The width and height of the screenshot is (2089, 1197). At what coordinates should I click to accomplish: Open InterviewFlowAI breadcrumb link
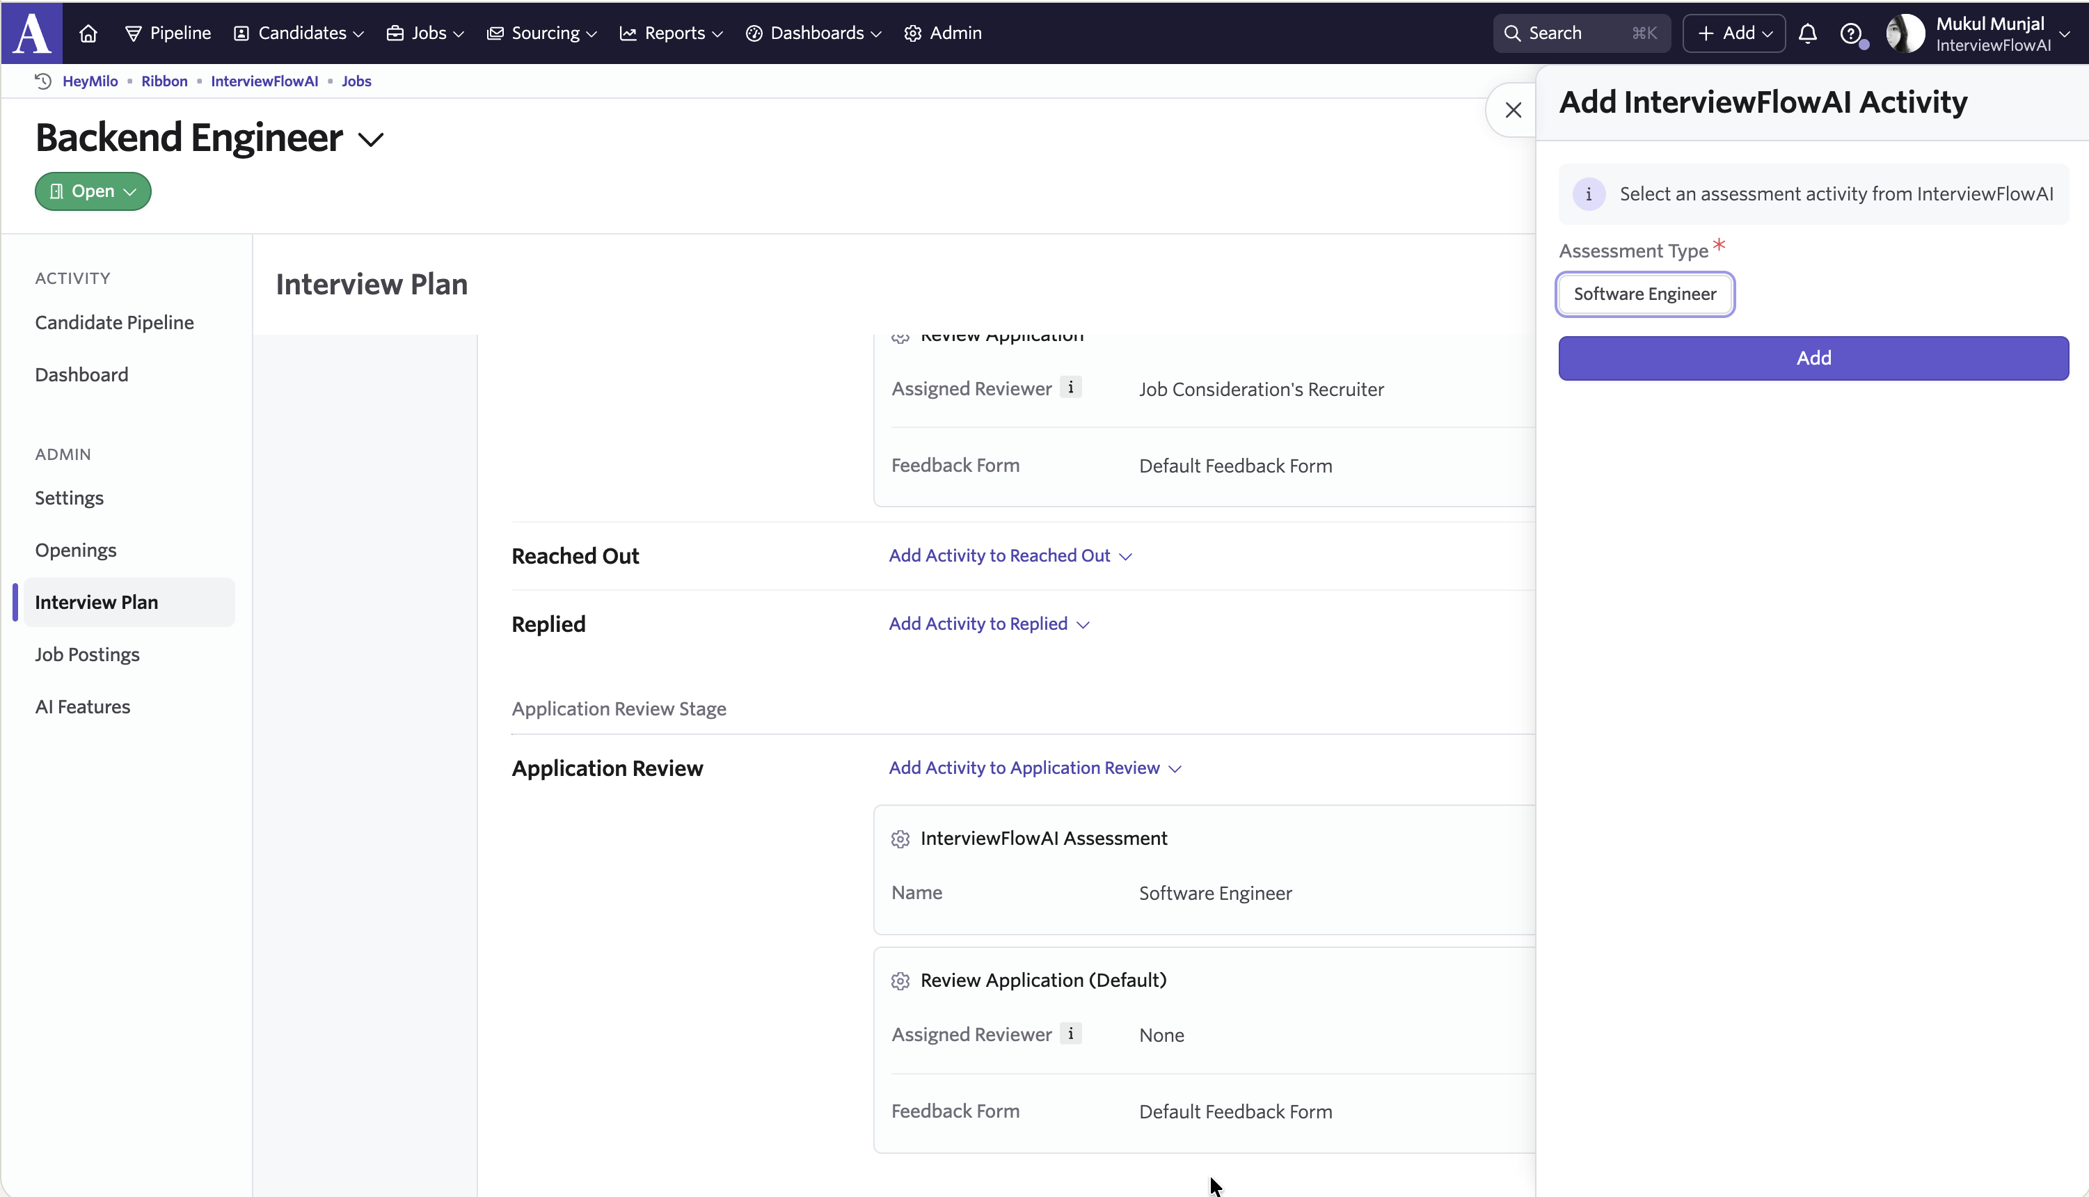[264, 81]
